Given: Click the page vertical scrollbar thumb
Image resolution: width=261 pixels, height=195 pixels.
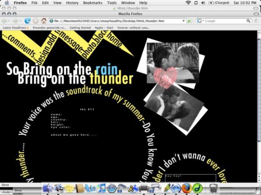Looking at the screenshot, I should click(x=259, y=91).
